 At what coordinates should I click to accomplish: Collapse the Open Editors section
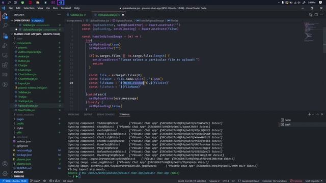[x=36, y=20]
